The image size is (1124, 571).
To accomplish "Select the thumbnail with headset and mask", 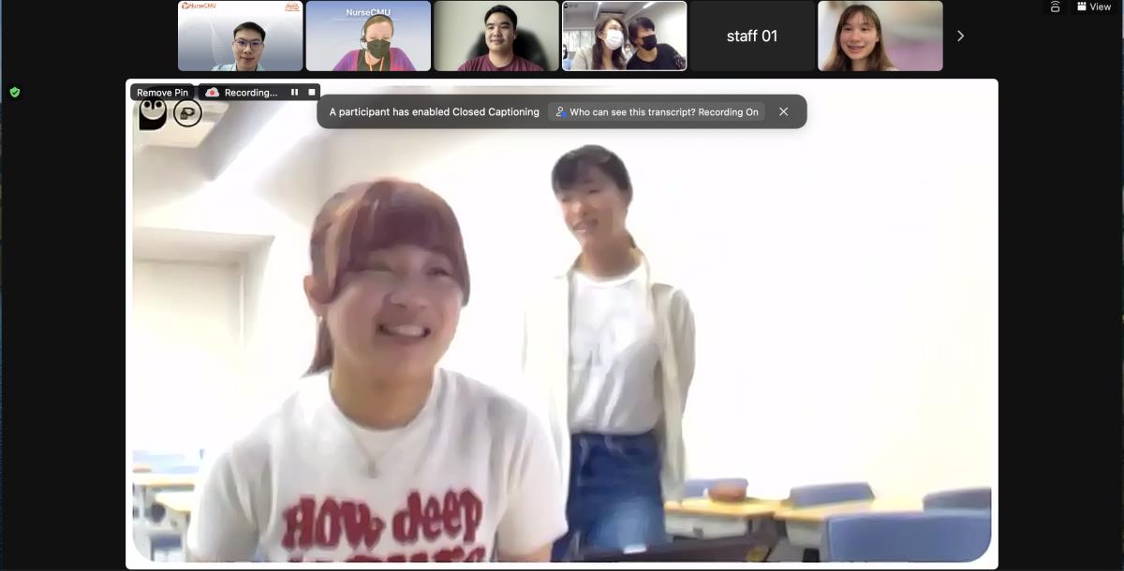I will (x=368, y=36).
